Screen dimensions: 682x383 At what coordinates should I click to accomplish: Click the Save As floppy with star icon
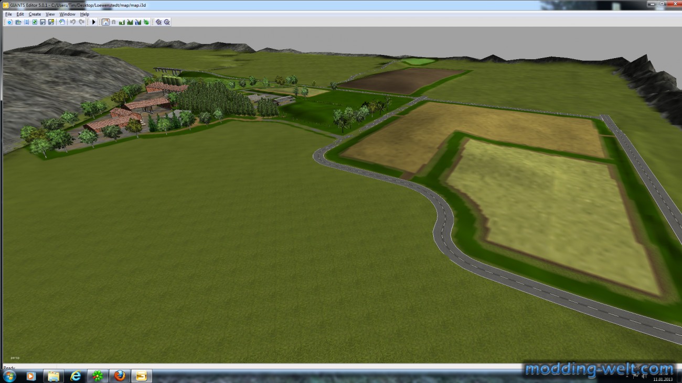(x=51, y=22)
